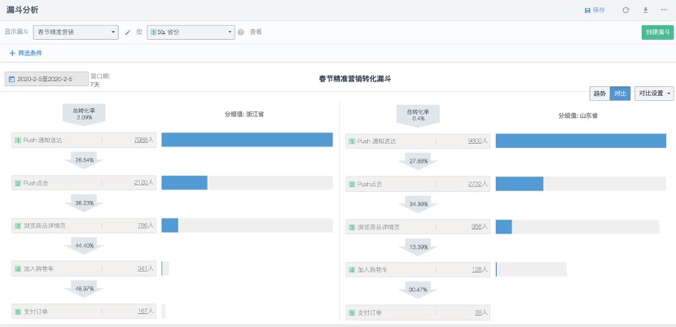This screenshot has height=327, width=676.
Task: Click the 山东省 Push点击 blue bar
Action: 520,184
